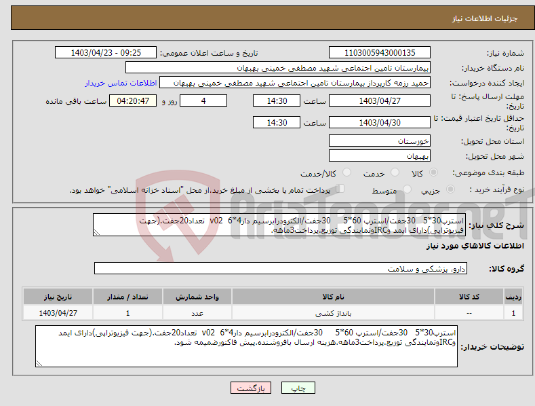Select the جزیی purchase type radio
This screenshot has height=406, width=535.
tap(451, 189)
